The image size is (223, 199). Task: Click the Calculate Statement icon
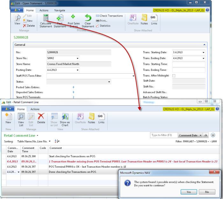(46, 18)
